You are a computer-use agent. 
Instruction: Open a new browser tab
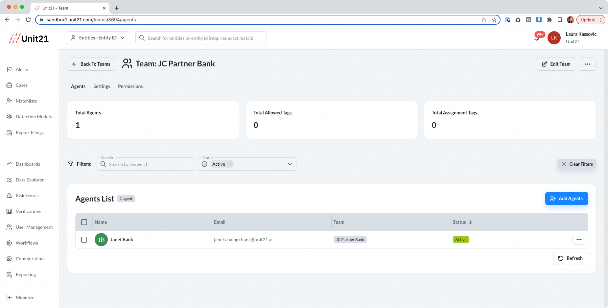[x=117, y=8]
